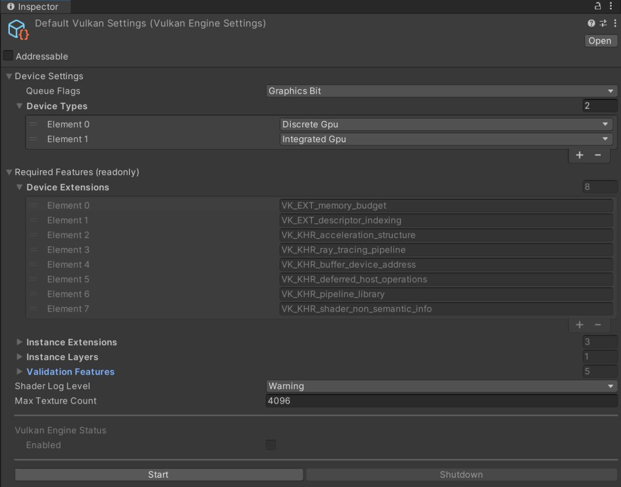Start the Vulkan engine
The image size is (621, 487).
click(x=158, y=475)
